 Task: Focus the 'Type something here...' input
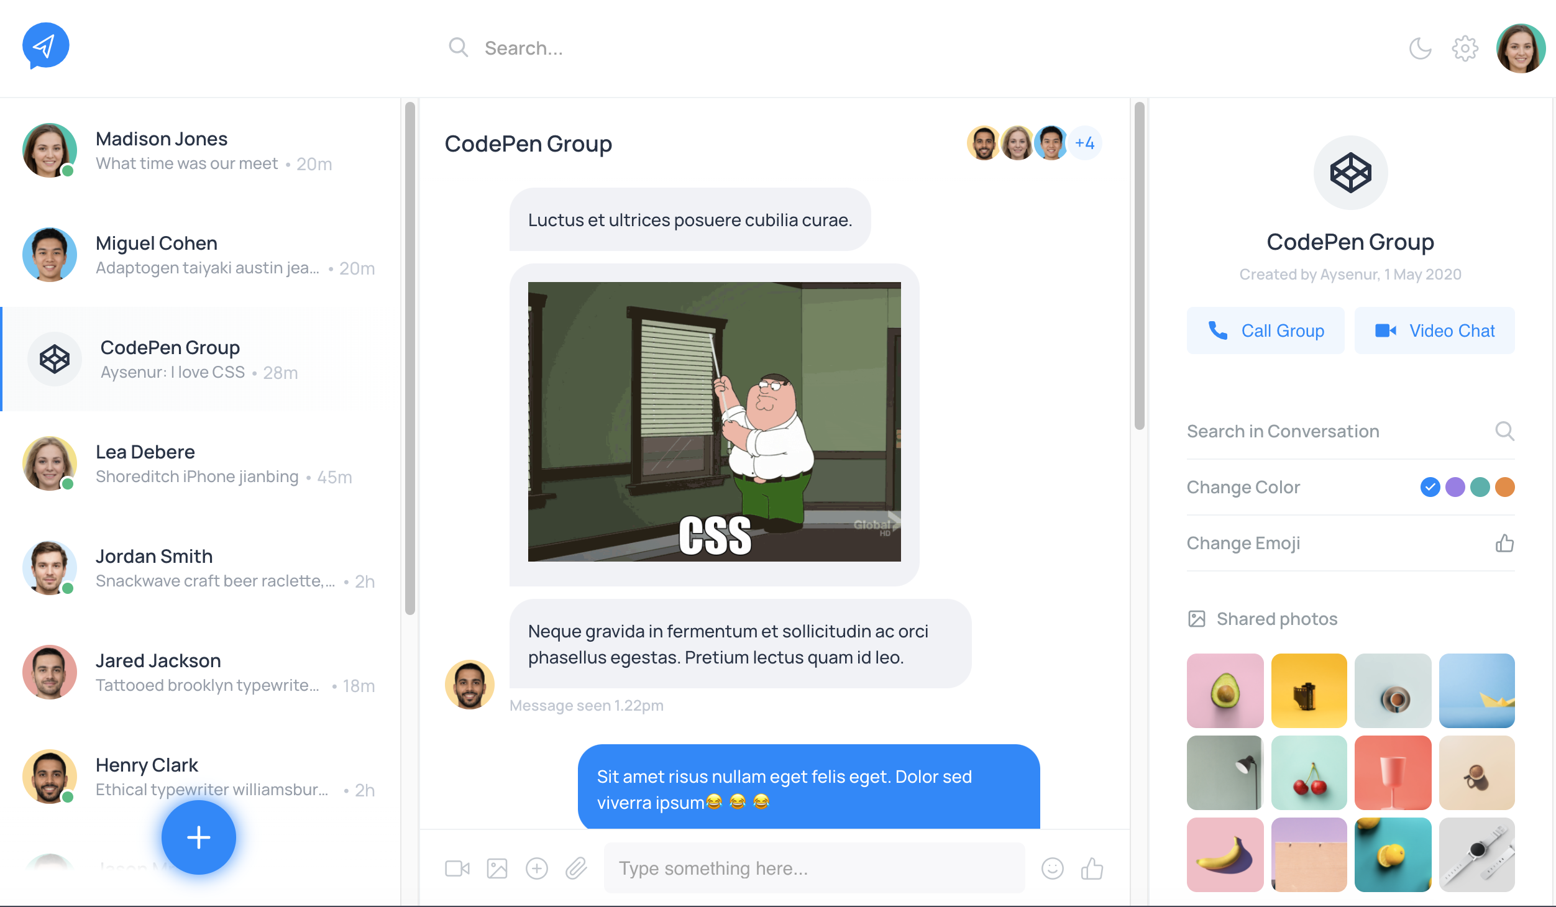[x=814, y=868]
